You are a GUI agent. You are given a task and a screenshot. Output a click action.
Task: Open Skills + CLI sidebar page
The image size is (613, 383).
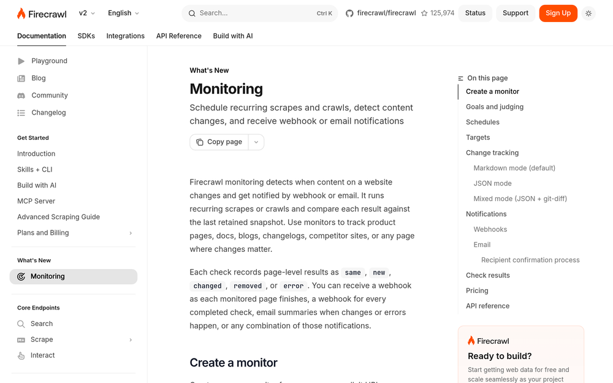pos(34,170)
